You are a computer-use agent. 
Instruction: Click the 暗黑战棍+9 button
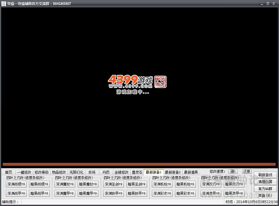(39, 184)
